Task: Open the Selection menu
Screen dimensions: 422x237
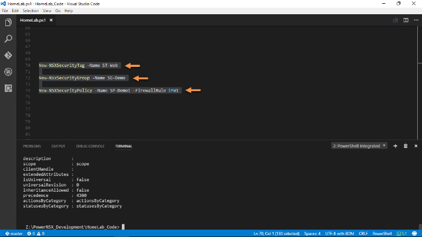Action: pyautogui.click(x=31, y=11)
